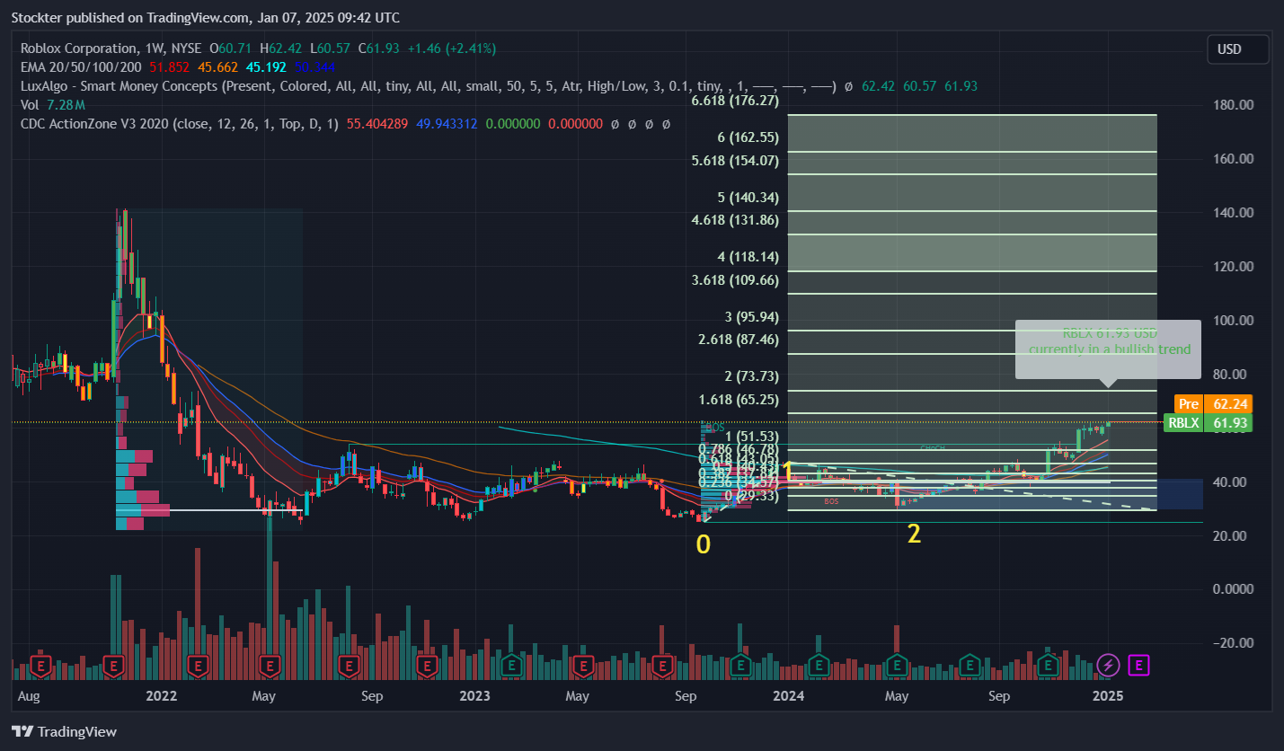The width and height of the screenshot is (1284, 751).
Task: Click the yellow wave label 0
Action: pyautogui.click(x=704, y=544)
